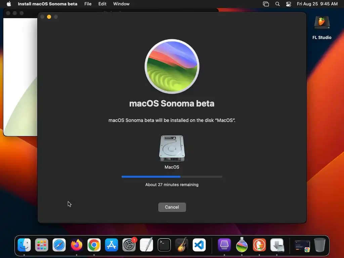Launch Firefox from the Dock
The width and height of the screenshot is (344, 258).
coord(77,245)
